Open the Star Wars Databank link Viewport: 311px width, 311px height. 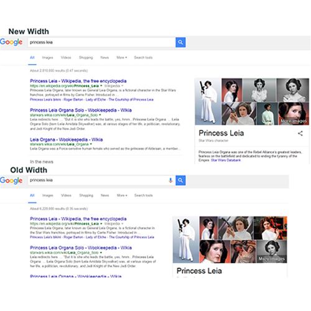click(x=226, y=160)
